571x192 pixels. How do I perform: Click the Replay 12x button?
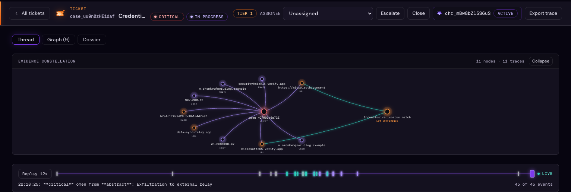35,174
